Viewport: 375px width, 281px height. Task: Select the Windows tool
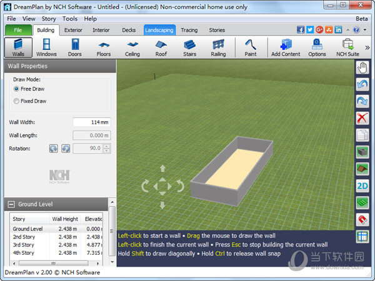46,47
